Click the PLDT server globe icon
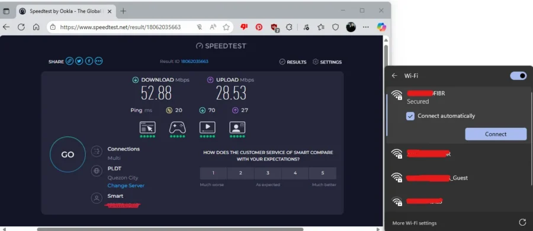 coord(97,171)
